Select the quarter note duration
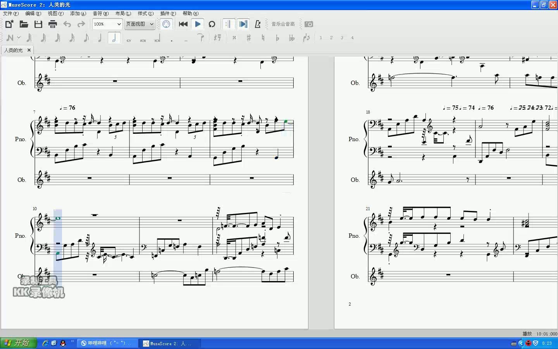The height and width of the screenshot is (349, 558). click(100, 38)
